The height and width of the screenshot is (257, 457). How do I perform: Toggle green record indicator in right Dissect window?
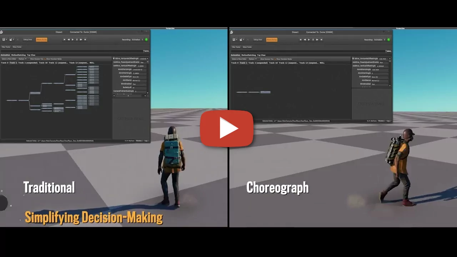pos(388,40)
